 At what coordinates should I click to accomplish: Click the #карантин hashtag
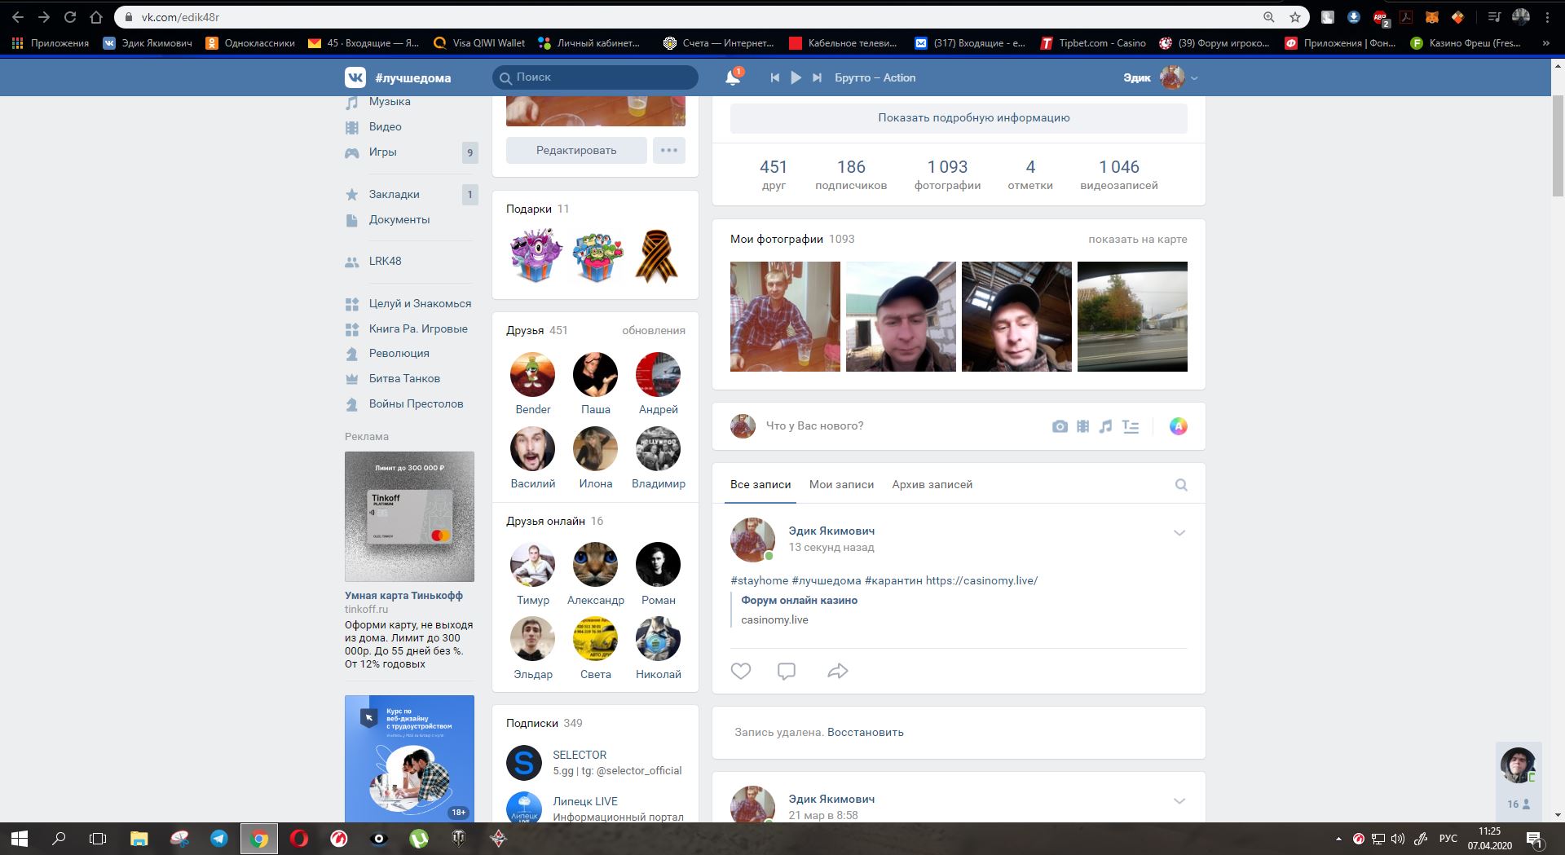[x=893, y=581]
